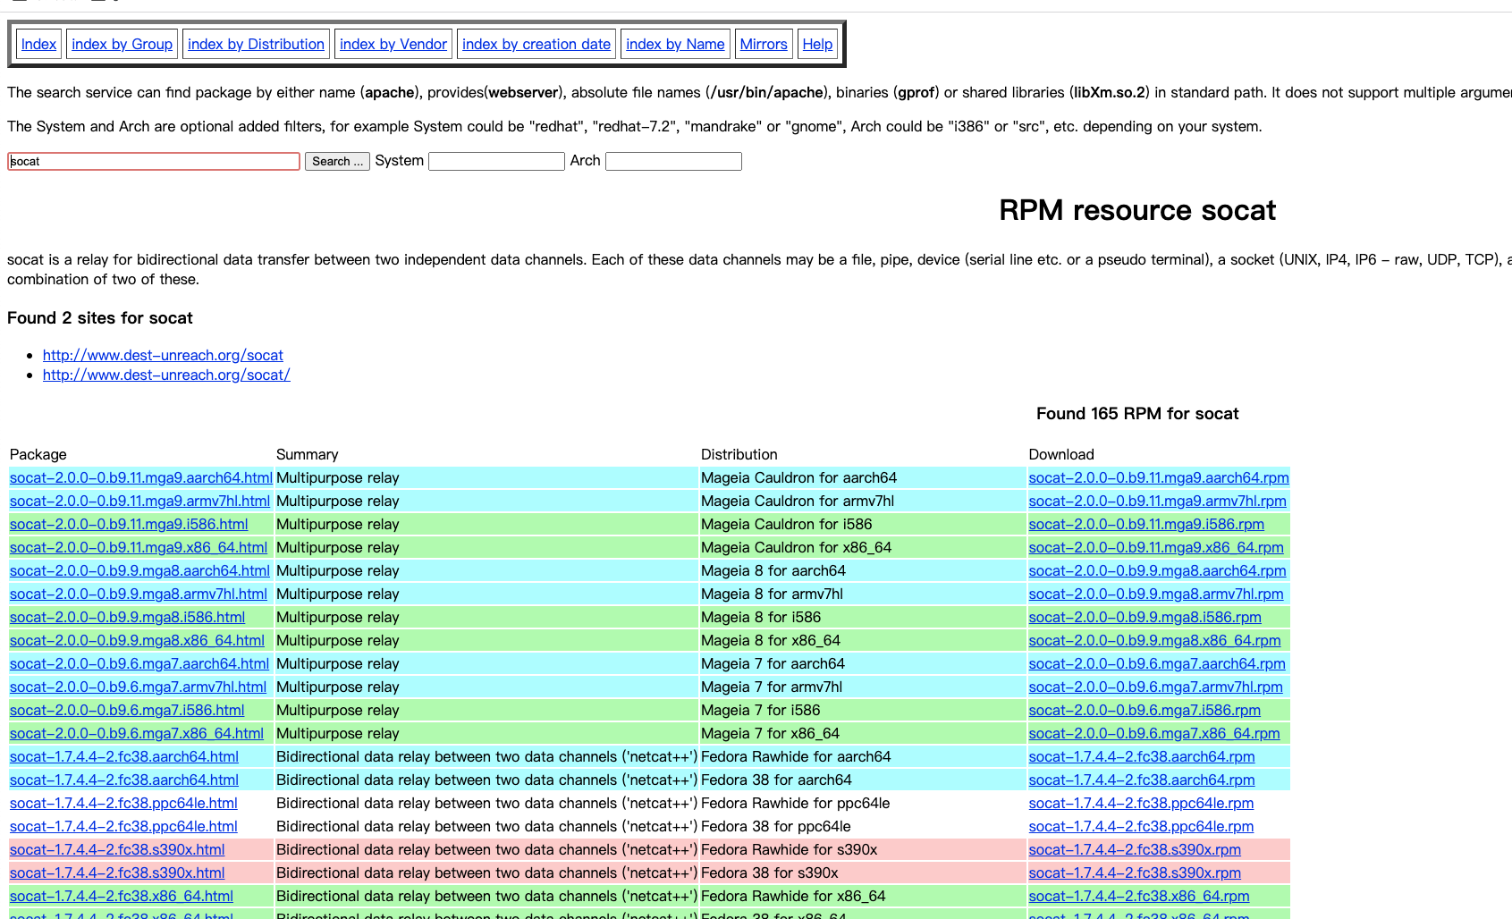The height and width of the screenshot is (919, 1512).
Task: Open index by Distribution link
Action: [256, 44]
